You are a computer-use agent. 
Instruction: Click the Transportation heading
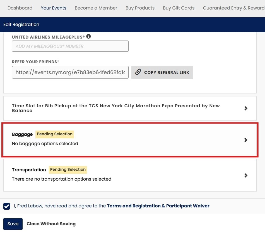(x=29, y=170)
